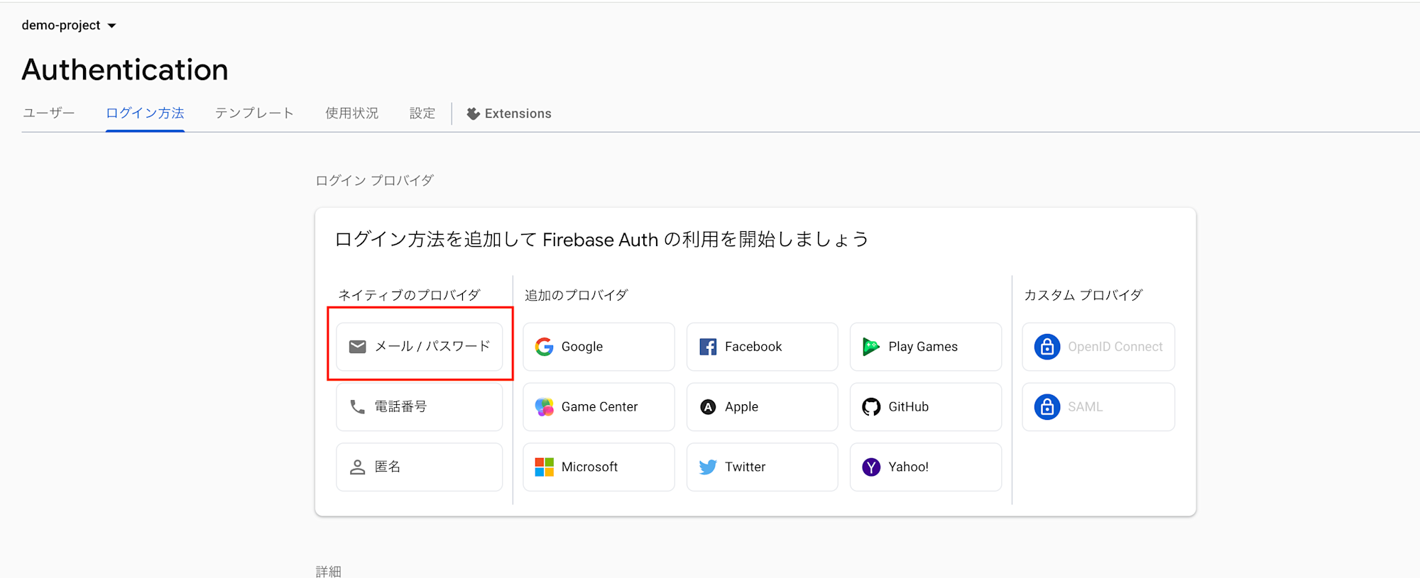The height and width of the screenshot is (578, 1420).
Task: Click the Twitter bird icon
Action: [x=708, y=467]
